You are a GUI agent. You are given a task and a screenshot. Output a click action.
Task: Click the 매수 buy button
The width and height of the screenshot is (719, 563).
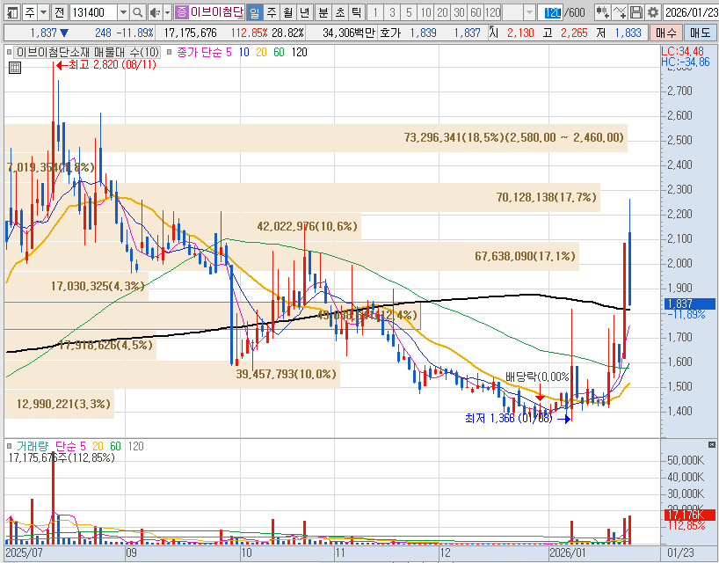tap(665, 33)
